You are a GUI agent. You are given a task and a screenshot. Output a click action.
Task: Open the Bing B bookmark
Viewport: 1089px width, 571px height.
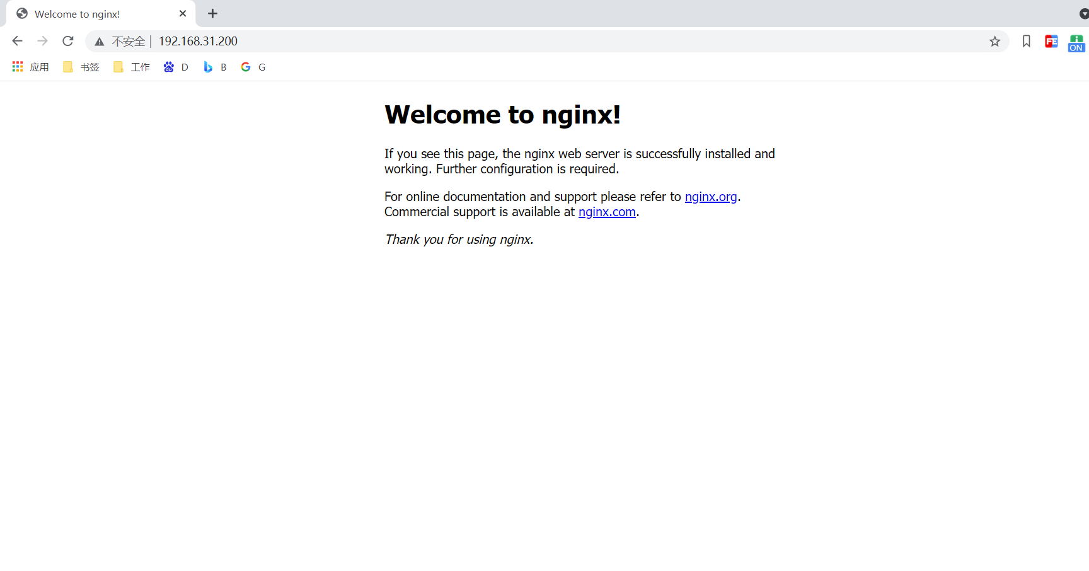coord(215,67)
